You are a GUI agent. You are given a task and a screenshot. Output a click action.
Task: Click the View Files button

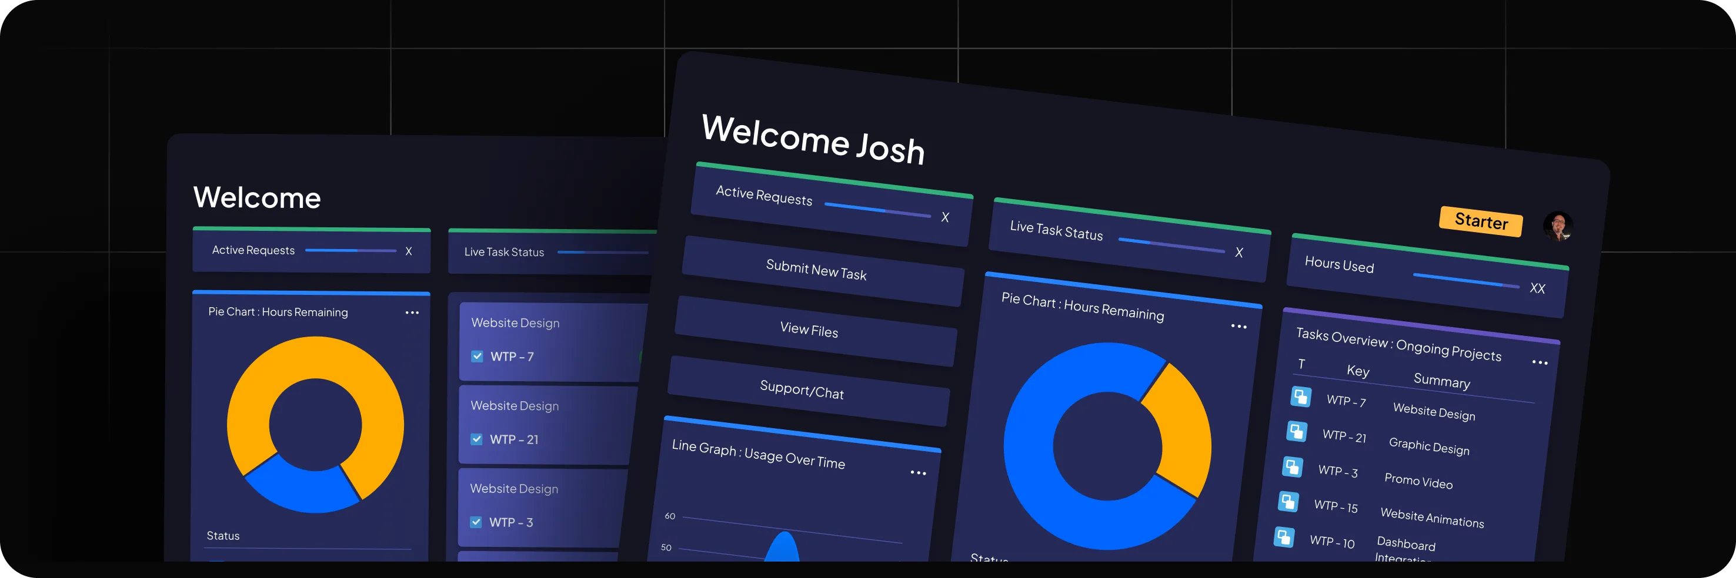816,330
